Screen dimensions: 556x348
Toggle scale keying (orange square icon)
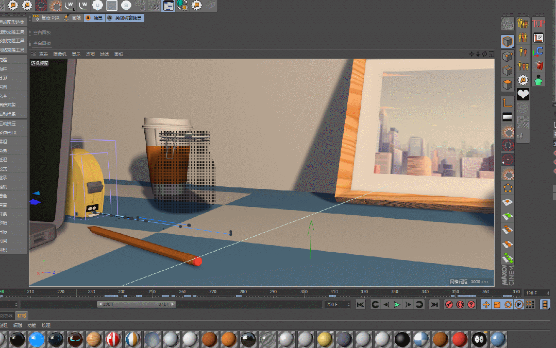pyautogui.click(x=497, y=305)
